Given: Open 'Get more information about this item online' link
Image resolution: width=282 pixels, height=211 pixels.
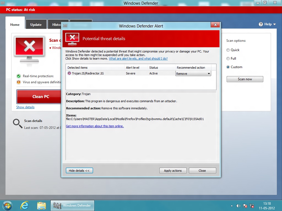Looking at the screenshot, I should pos(95,126).
